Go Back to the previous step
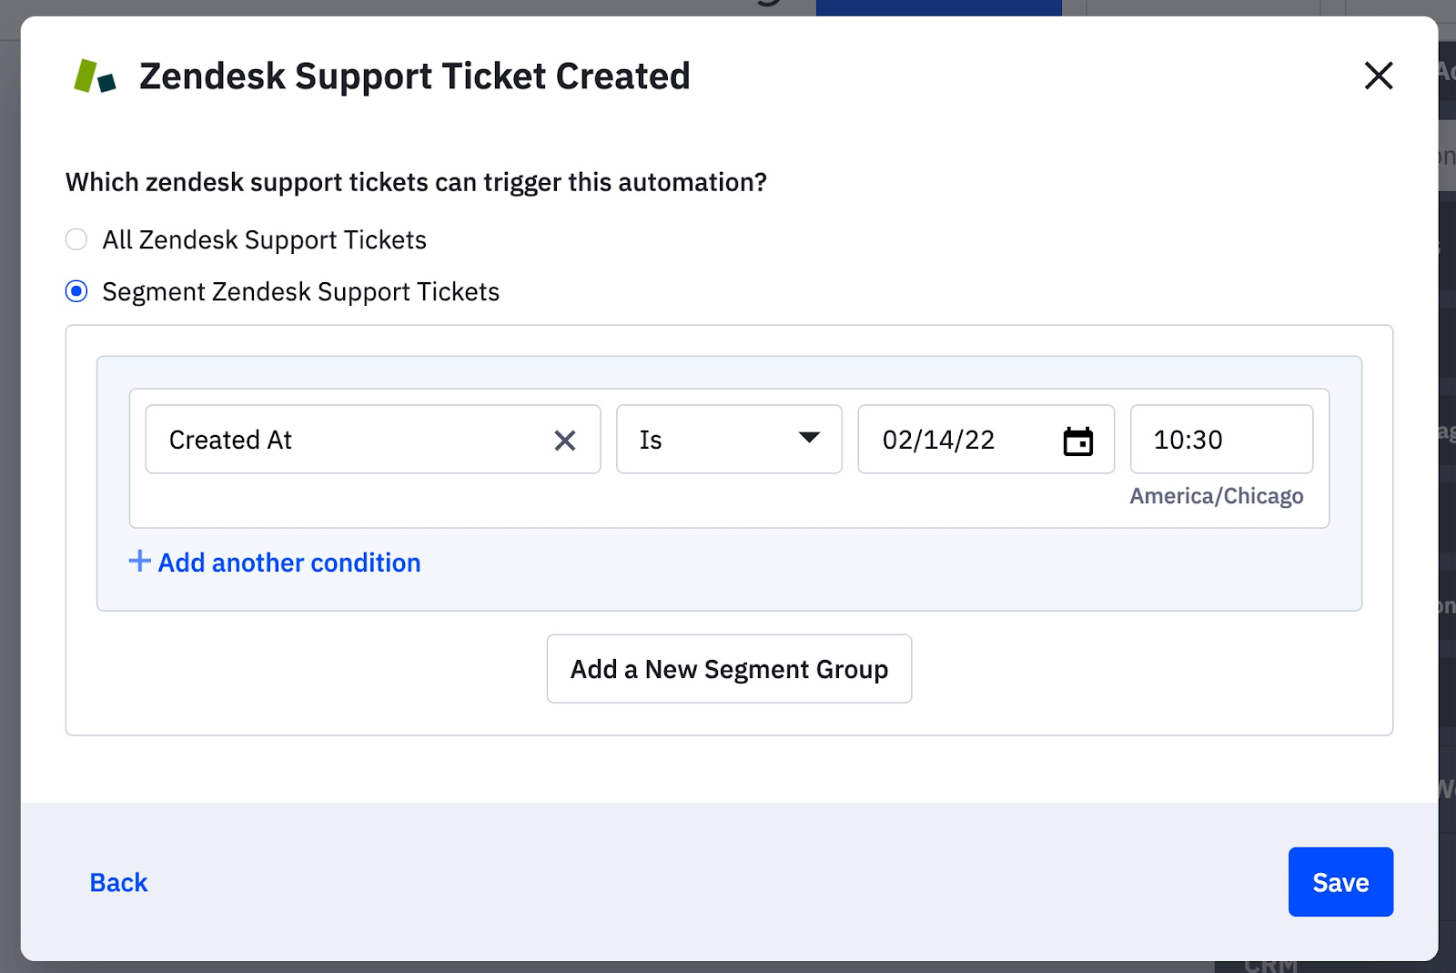Image resolution: width=1456 pixels, height=973 pixels. [x=118, y=882]
